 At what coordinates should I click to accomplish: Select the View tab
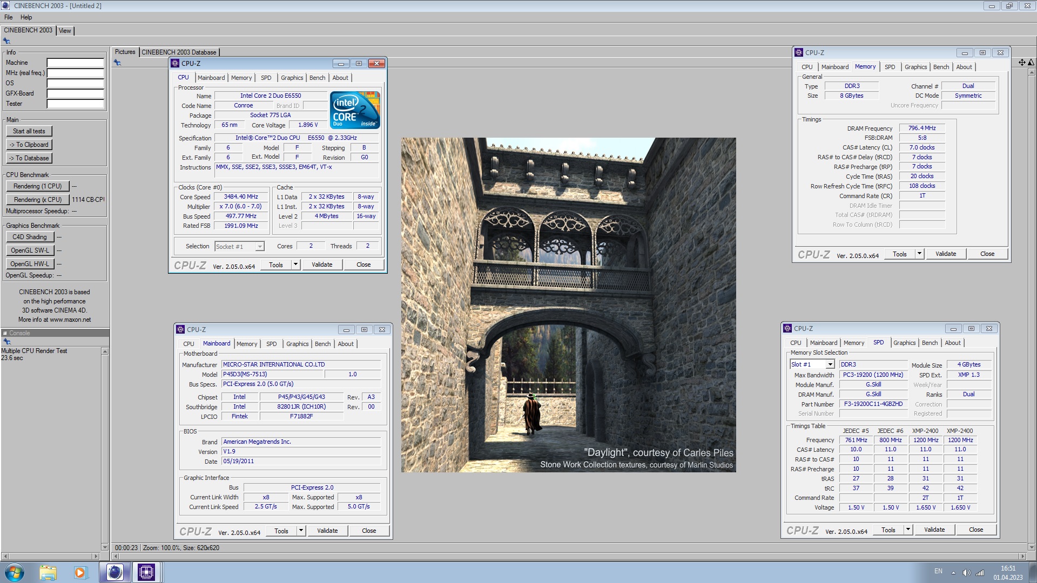pyautogui.click(x=65, y=31)
